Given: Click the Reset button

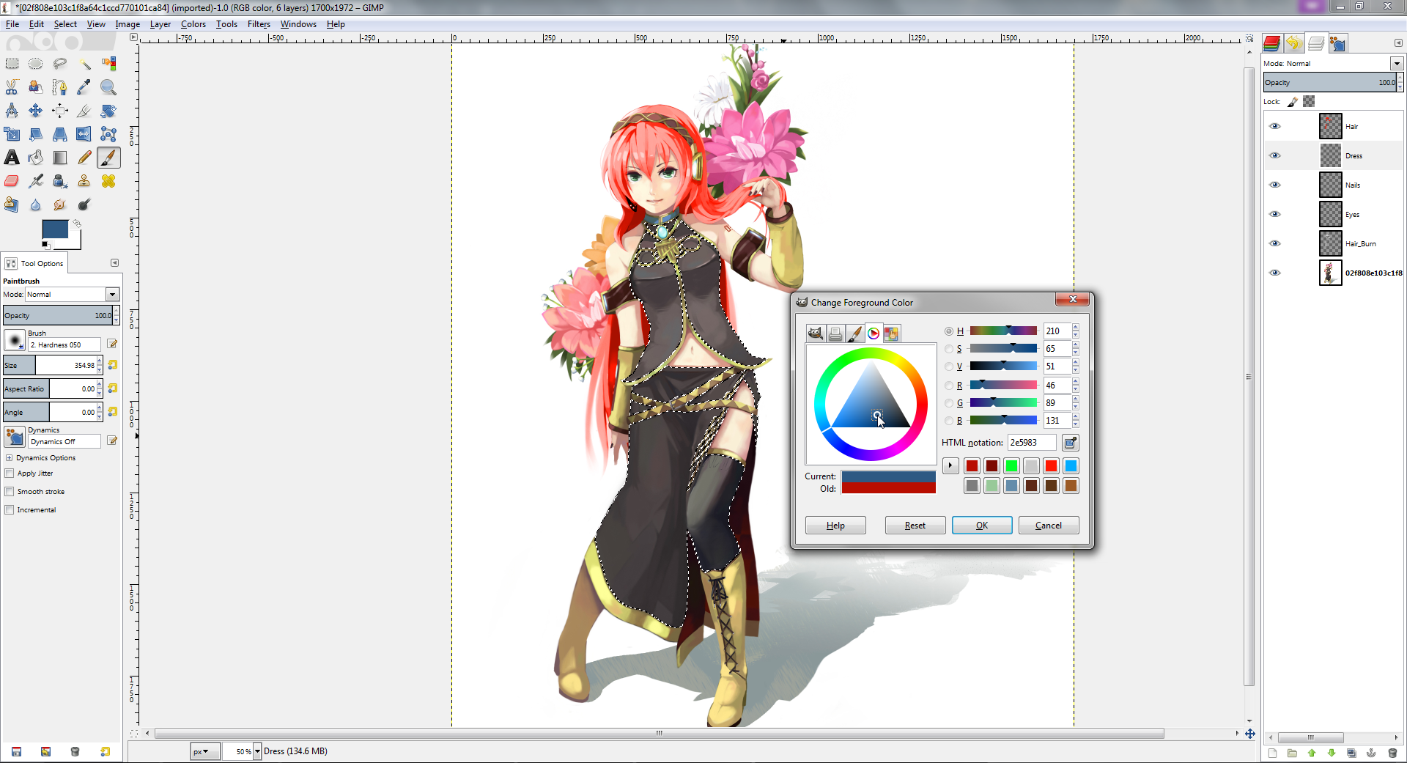Looking at the screenshot, I should [915, 526].
